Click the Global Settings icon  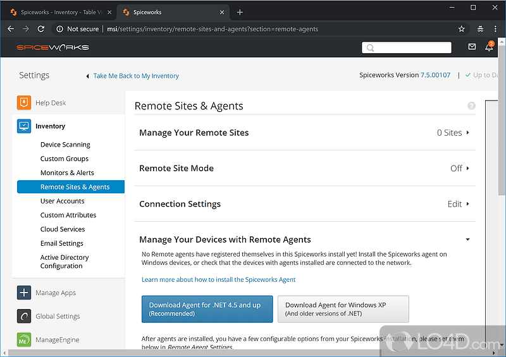pos(24,316)
